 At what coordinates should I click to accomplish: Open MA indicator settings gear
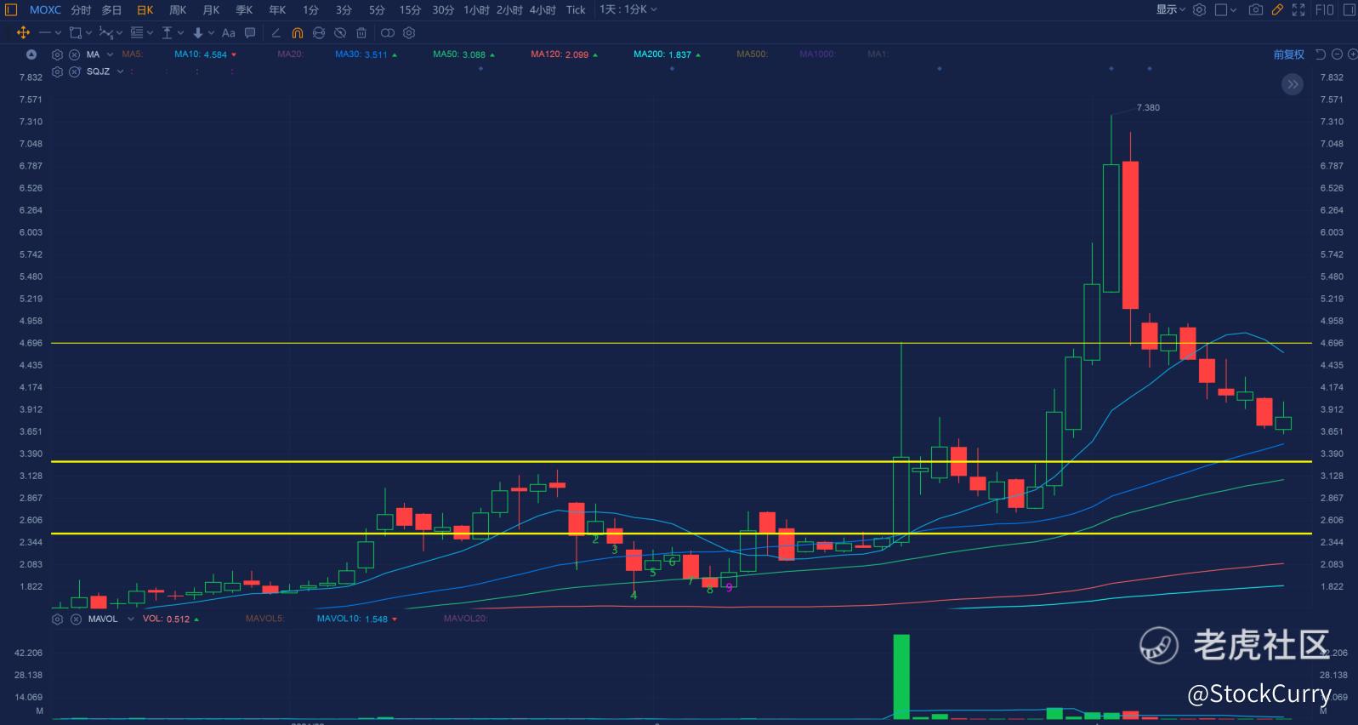click(57, 54)
